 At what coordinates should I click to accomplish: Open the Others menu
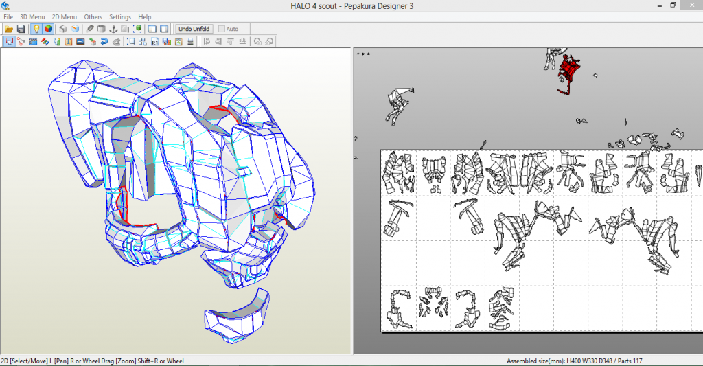[93, 16]
